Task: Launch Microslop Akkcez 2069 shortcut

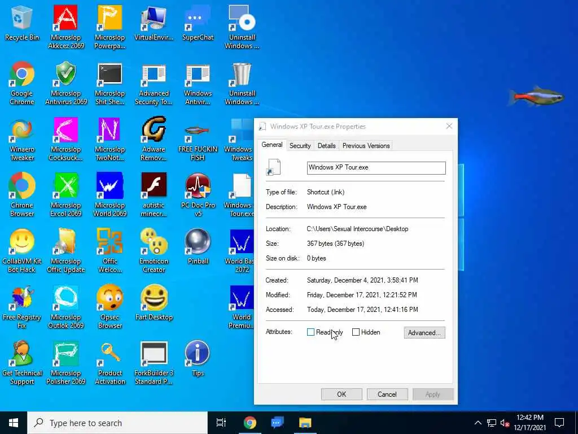Action: point(65,27)
